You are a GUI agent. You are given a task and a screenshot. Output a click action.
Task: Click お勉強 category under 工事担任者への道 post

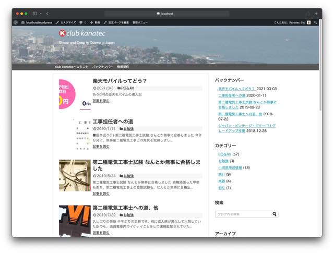coord(128,129)
